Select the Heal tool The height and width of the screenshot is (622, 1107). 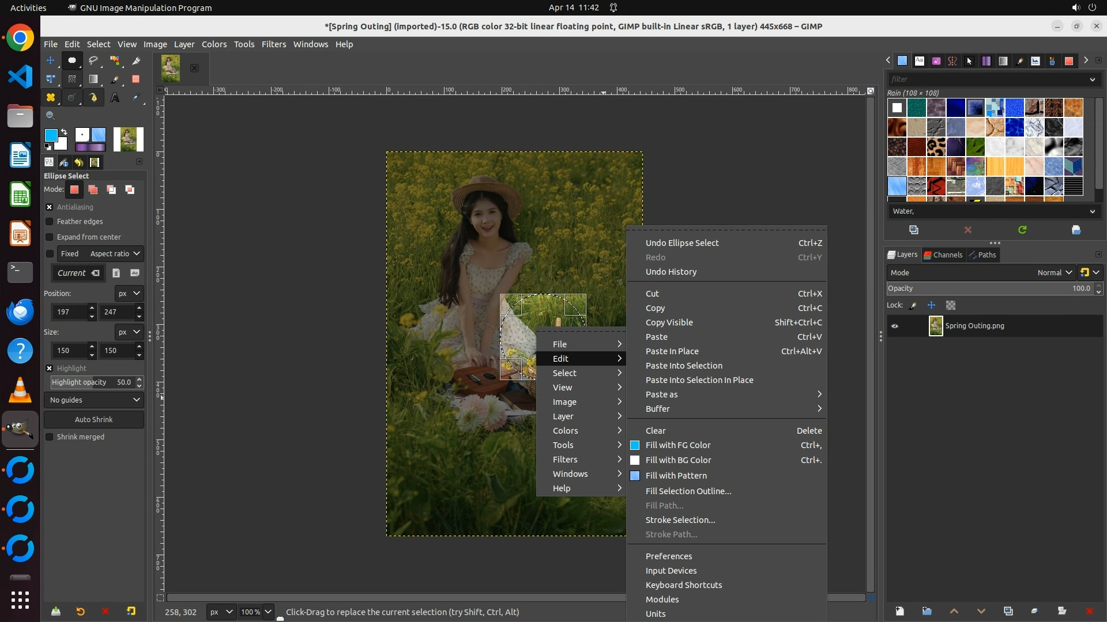pos(50,98)
